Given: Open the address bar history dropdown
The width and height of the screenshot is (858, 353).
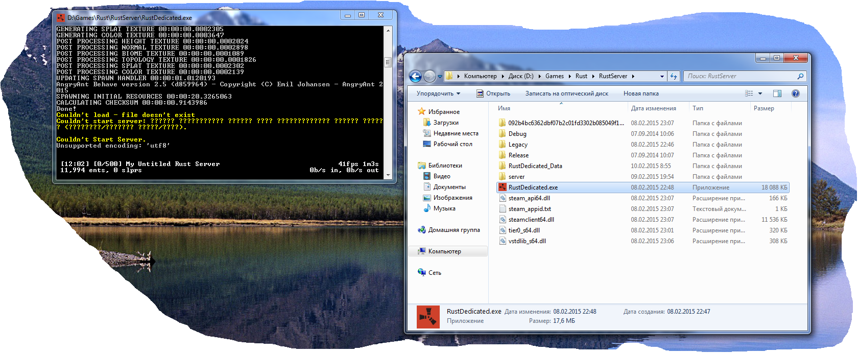Looking at the screenshot, I should click(662, 77).
